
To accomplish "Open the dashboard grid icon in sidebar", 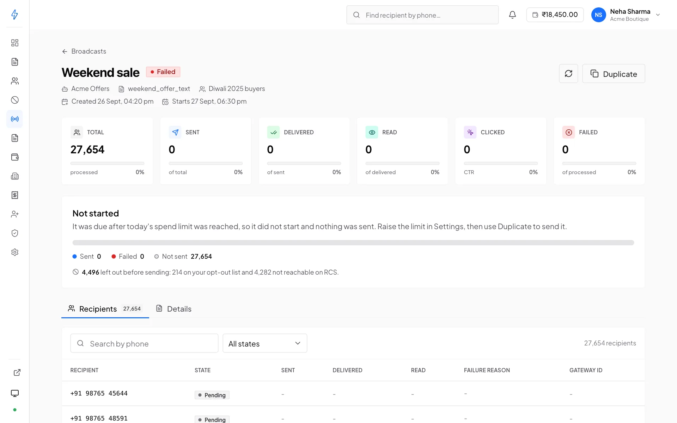I will pos(14,43).
